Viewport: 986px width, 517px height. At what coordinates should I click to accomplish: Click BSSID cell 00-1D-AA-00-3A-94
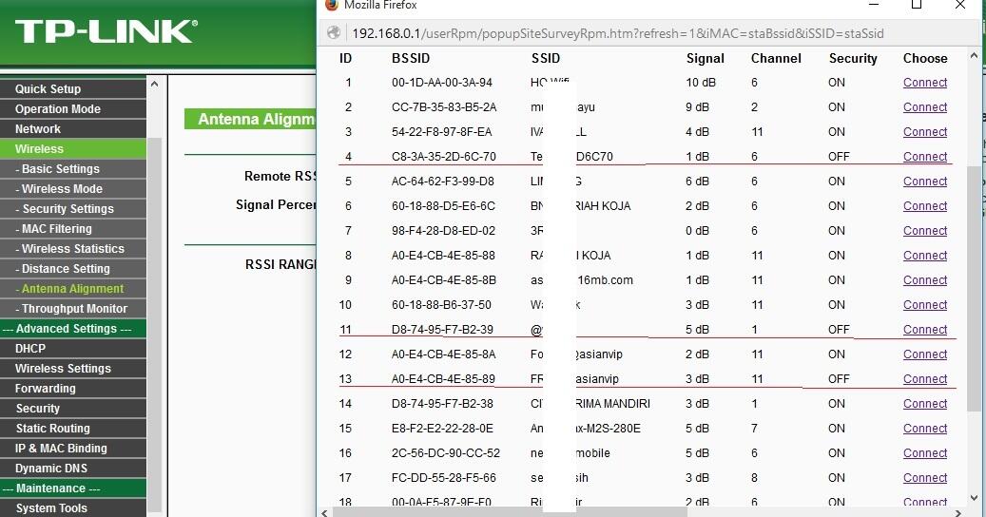441,83
